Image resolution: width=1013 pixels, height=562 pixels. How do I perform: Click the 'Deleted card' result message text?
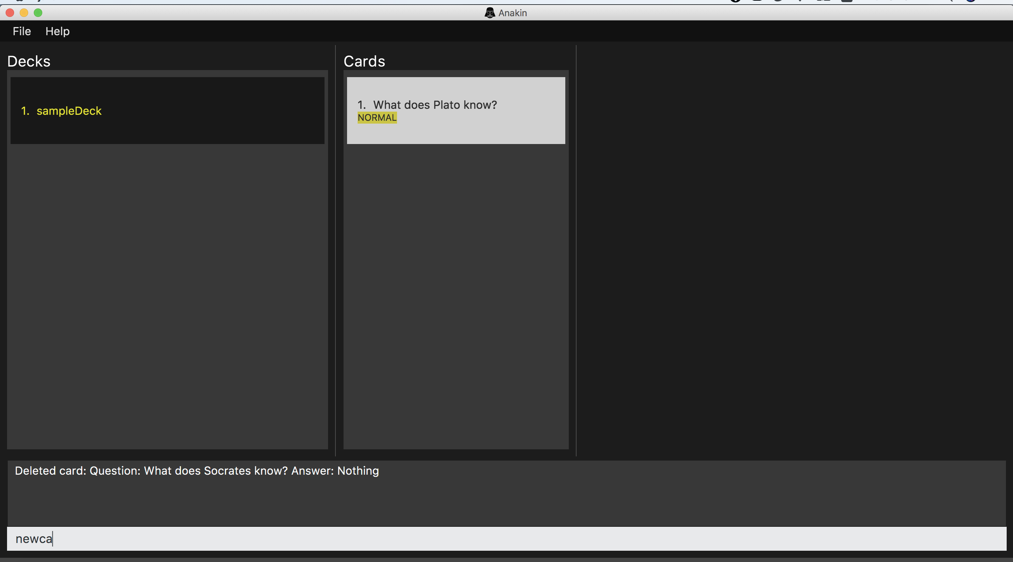click(x=197, y=471)
